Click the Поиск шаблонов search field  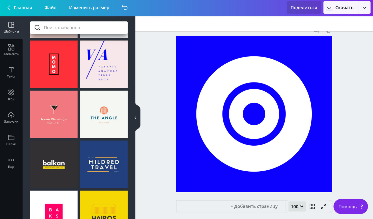click(79, 28)
